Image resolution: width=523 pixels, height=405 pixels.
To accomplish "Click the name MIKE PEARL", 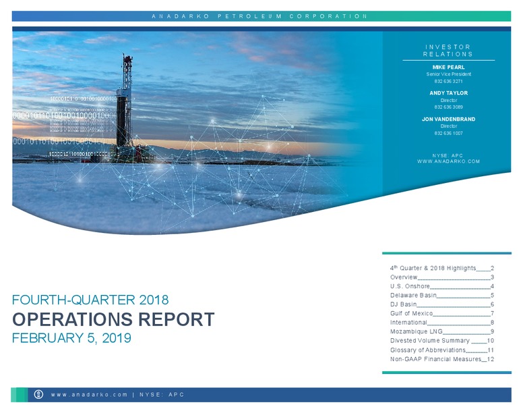I will pyautogui.click(x=448, y=67).
